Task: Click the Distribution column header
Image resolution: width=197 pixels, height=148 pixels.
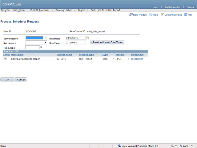Action: tap(137, 55)
